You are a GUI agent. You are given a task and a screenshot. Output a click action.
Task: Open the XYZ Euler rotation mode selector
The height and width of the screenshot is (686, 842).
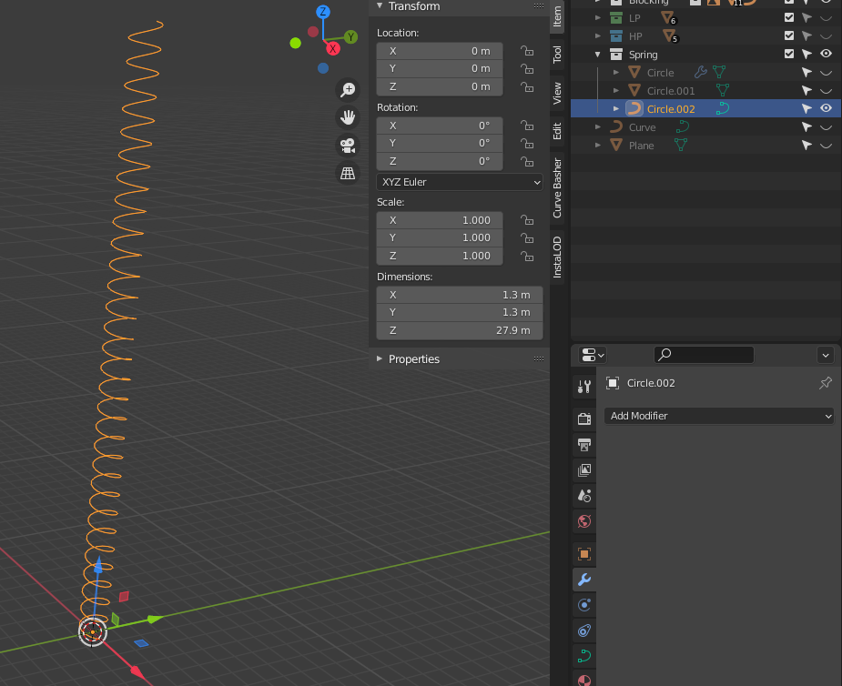[459, 182]
